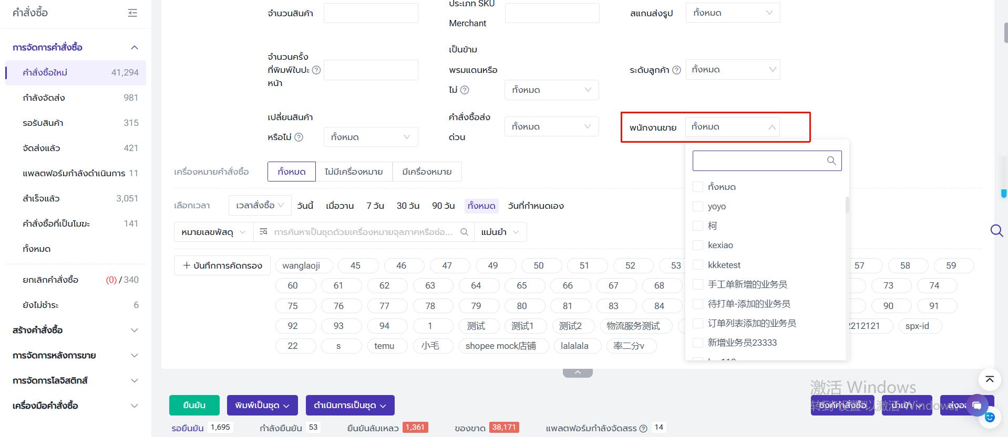Click help icon next to ระดับลูกค้า
The height and width of the screenshot is (437, 1008).
(676, 70)
